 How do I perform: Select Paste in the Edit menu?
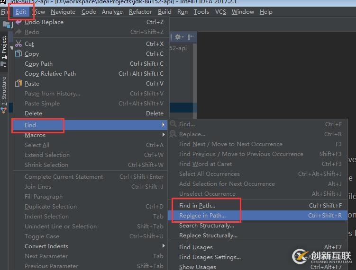pyautogui.click(x=91, y=84)
